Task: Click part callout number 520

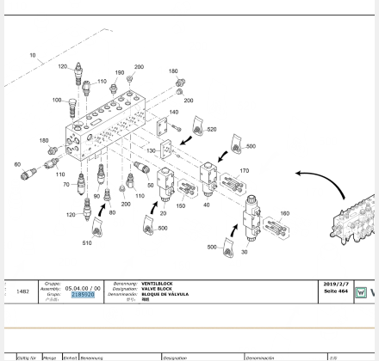Action: [212, 130]
